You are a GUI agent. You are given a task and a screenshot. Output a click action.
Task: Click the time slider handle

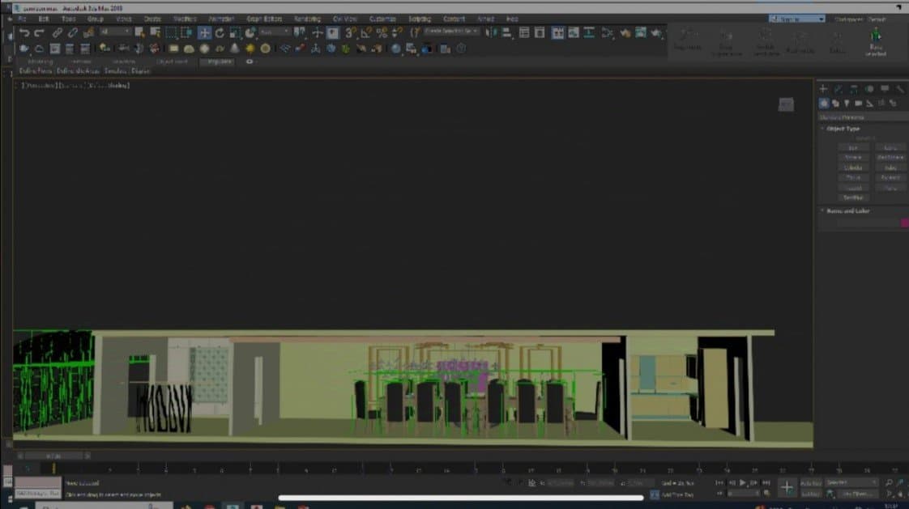[x=53, y=456]
